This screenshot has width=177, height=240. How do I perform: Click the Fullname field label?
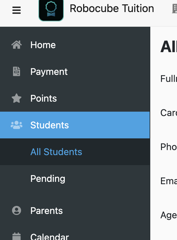169,79
